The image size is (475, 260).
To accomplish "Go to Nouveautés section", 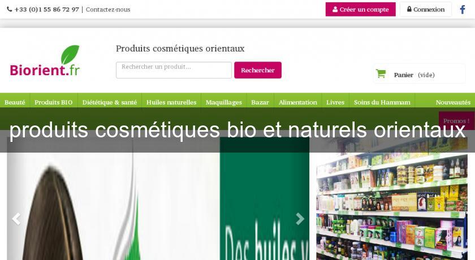I will coord(453,102).
